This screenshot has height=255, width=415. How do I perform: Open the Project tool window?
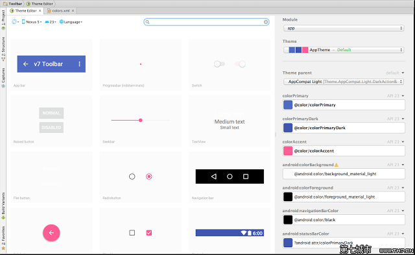(3, 20)
